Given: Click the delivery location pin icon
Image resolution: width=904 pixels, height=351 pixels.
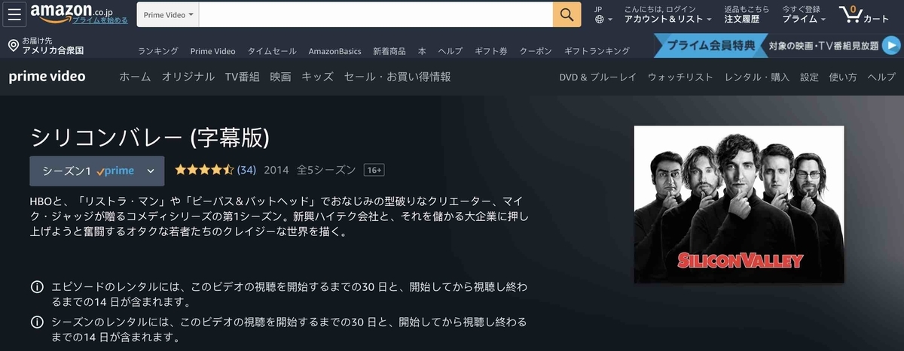Looking at the screenshot, I should click(x=13, y=46).
